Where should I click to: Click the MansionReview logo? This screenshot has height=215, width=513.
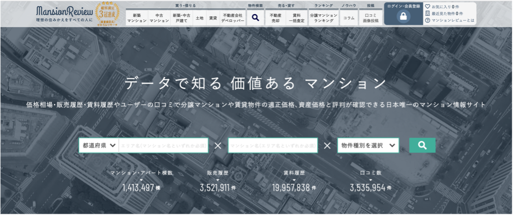[65, 13]
